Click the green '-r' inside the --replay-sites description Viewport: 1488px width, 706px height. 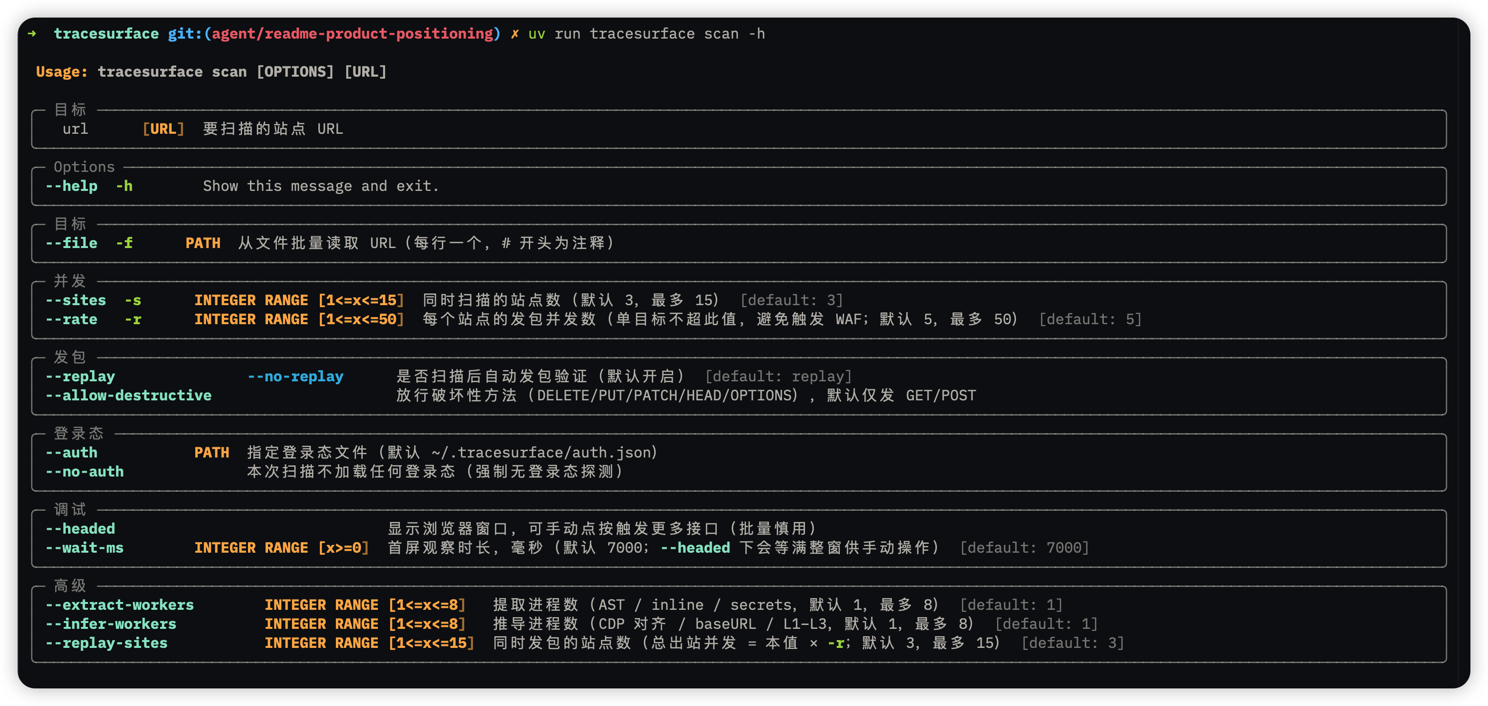tap(836, 644)
